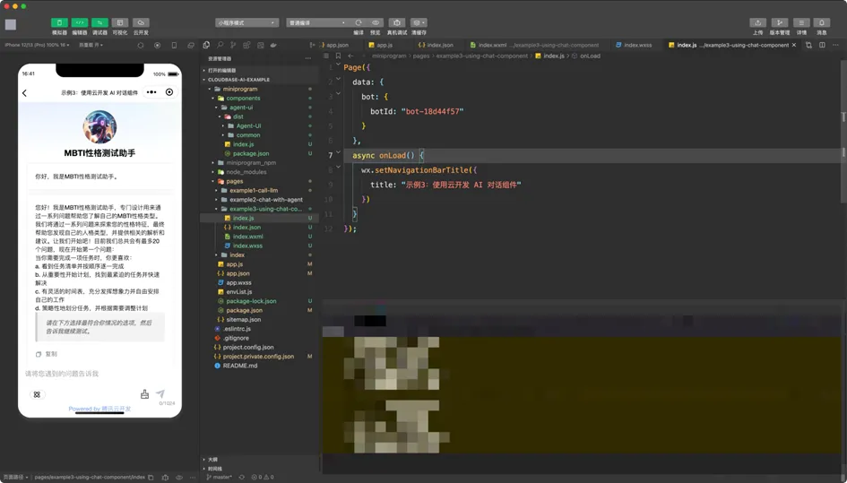
Task: Click onLoad in the breadcrumb
Action: click(590, 56)
